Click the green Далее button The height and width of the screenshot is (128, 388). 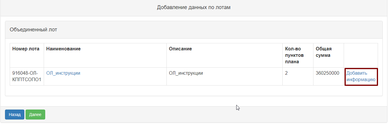coord(35,115)
